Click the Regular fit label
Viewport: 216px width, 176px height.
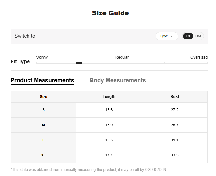122,57
